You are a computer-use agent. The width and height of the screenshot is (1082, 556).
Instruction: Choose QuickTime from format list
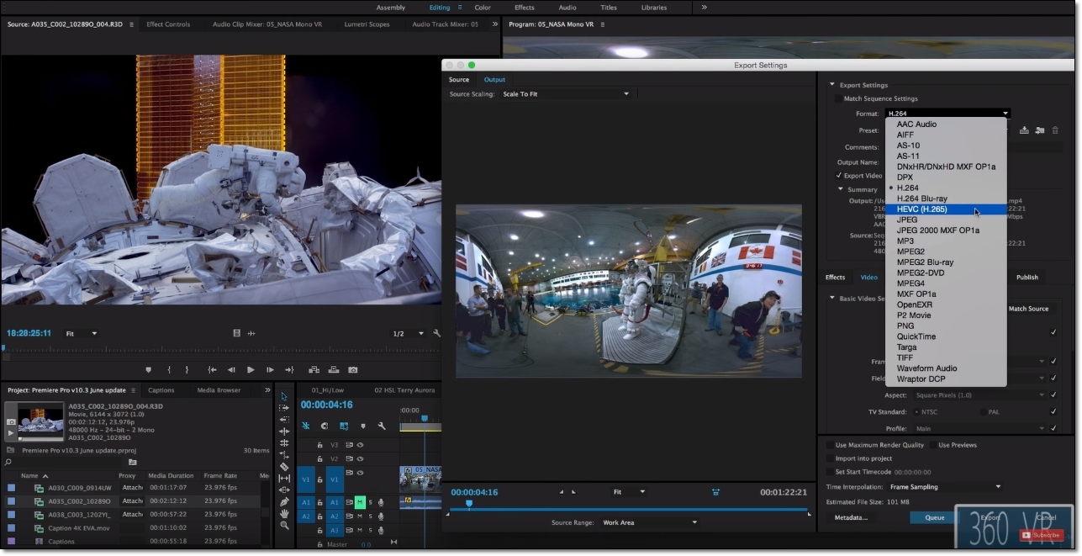coord(946,336)
